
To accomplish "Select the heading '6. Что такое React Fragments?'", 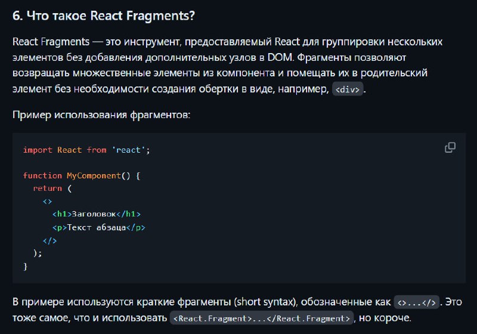I will (x=103, y=16).
